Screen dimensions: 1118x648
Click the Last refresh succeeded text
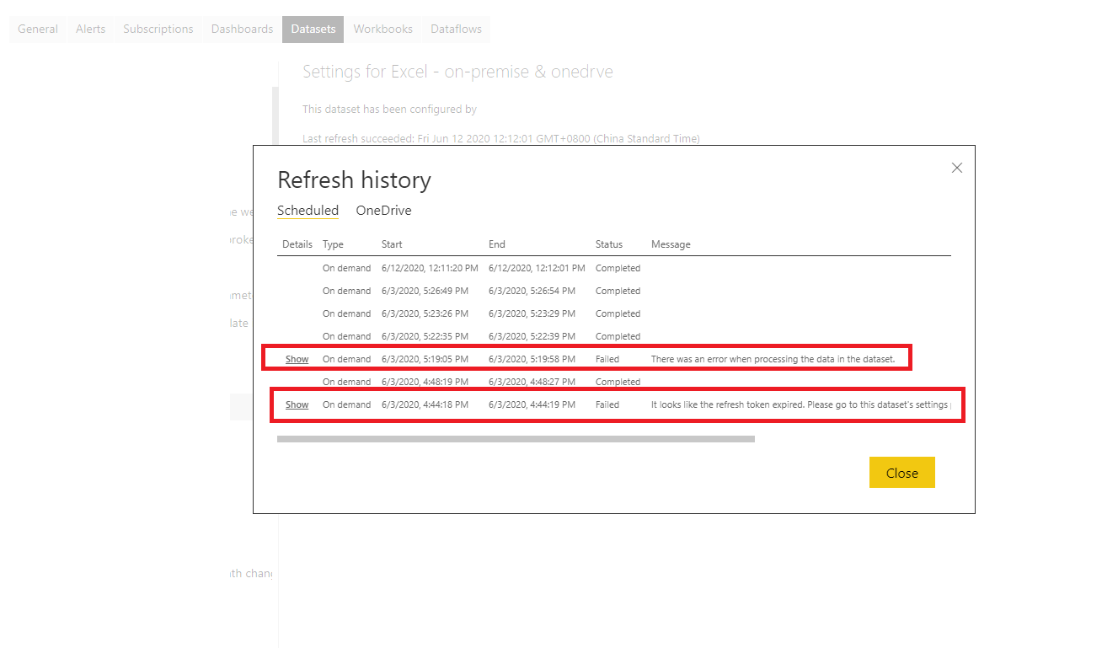tap(501, 138)
